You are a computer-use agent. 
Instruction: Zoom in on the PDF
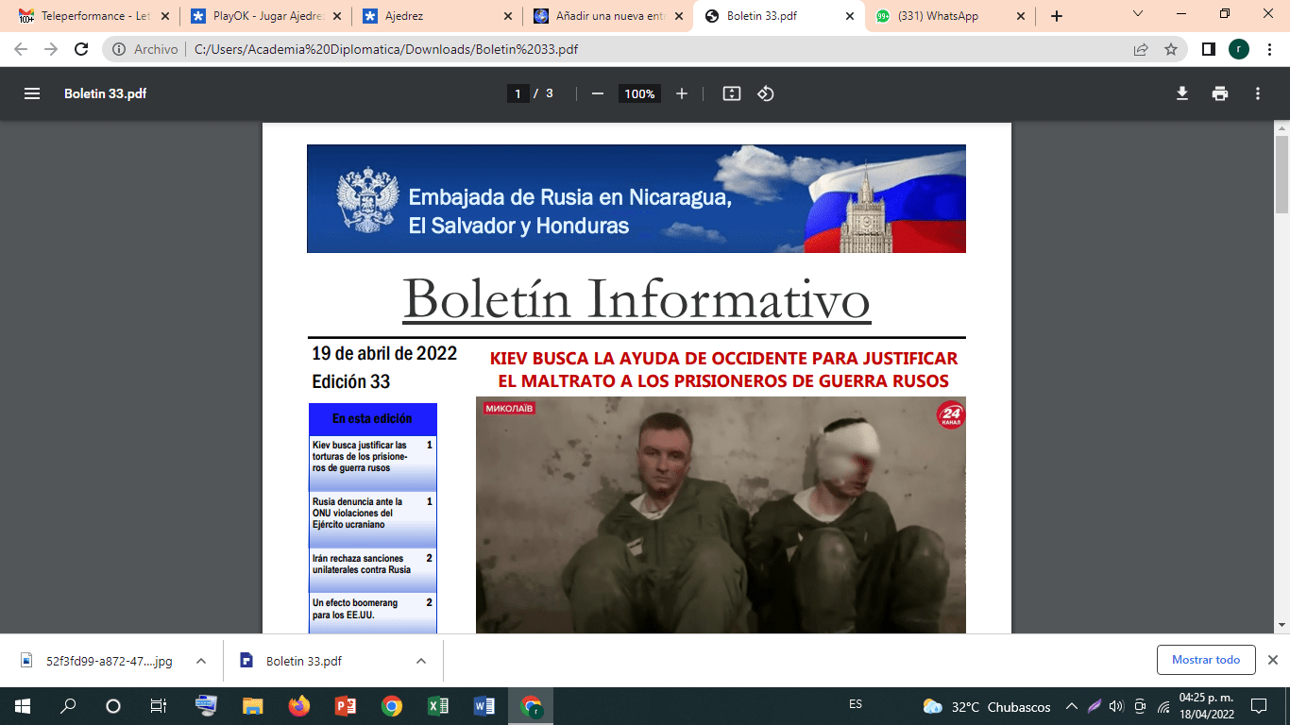pos(682,93)
